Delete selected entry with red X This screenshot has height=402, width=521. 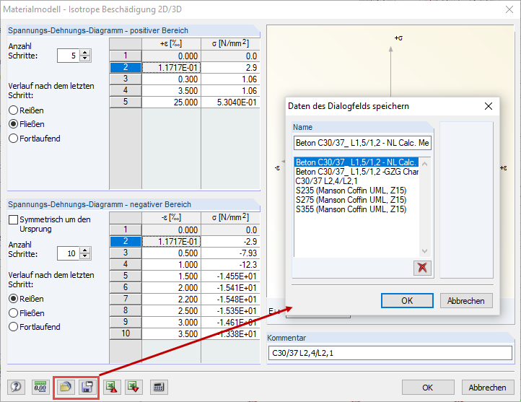click(422, 268)
